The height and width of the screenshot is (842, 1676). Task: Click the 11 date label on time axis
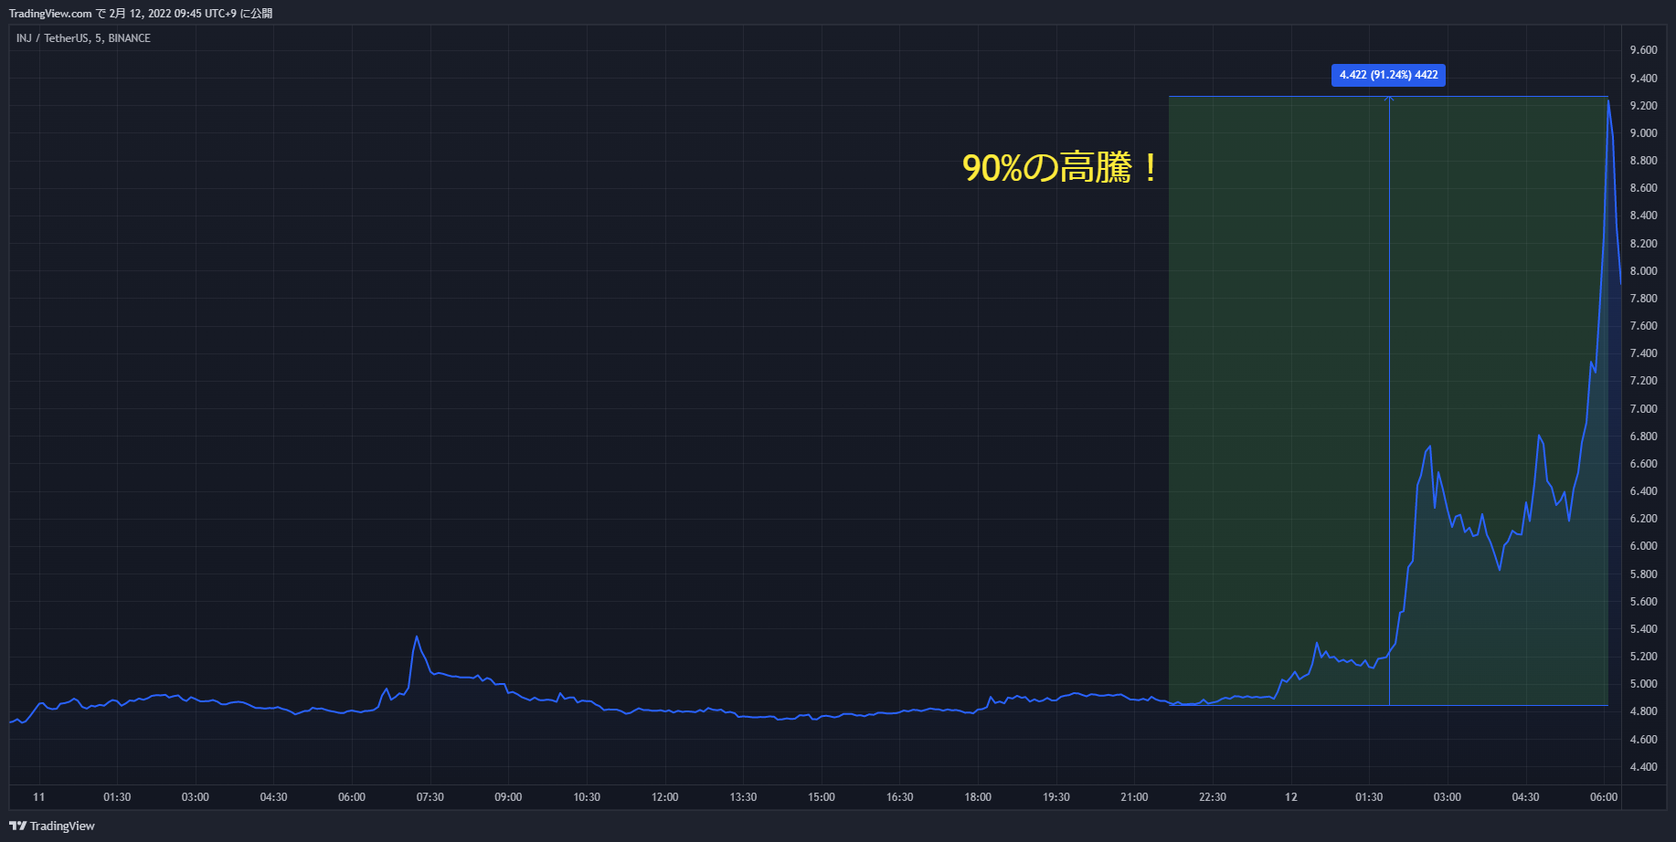click(39, 797)
